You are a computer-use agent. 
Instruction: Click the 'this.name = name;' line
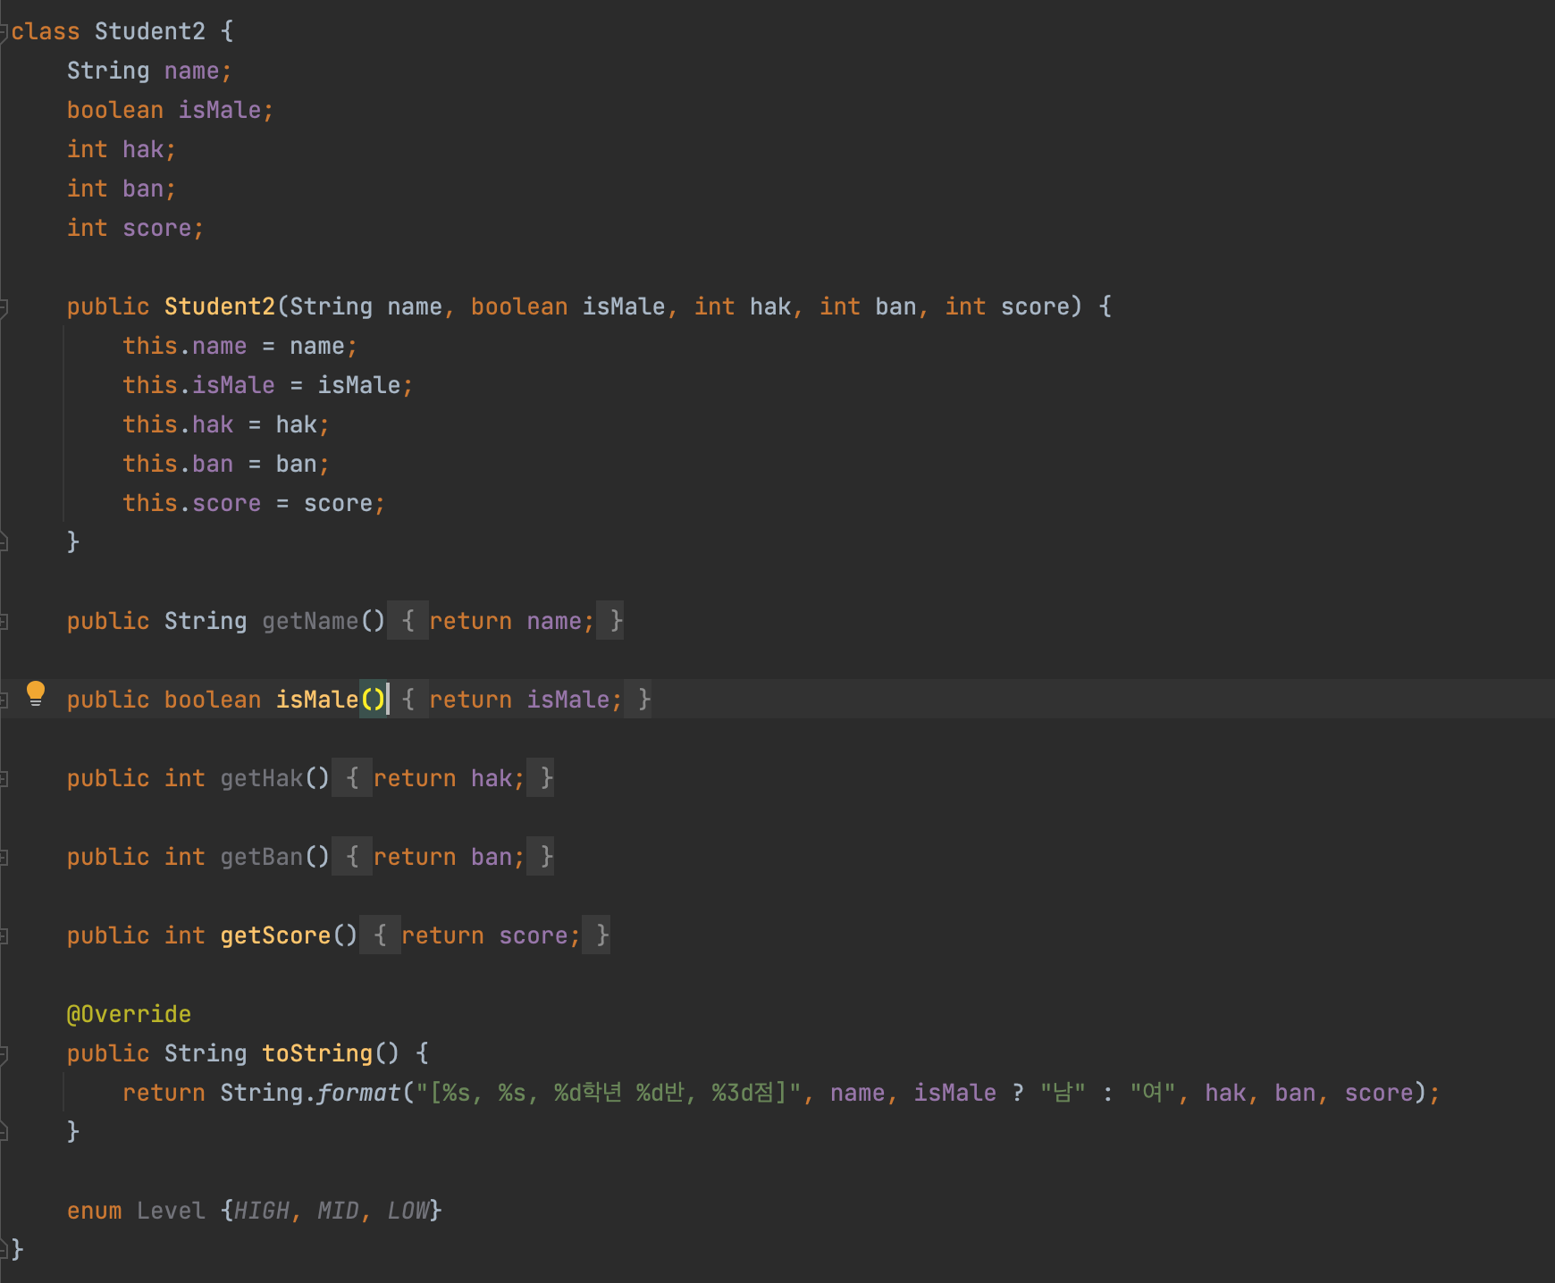240,346
